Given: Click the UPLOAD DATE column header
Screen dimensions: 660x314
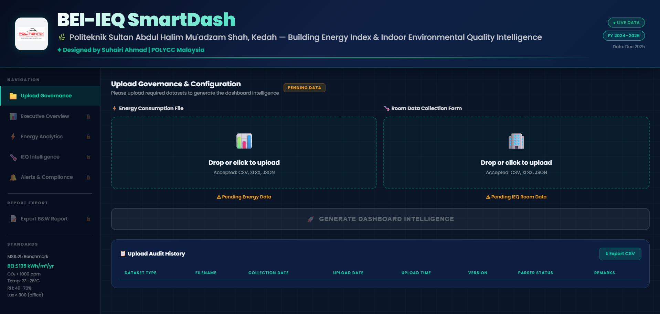Looking at the screenshot, I should tap(348, 273).
